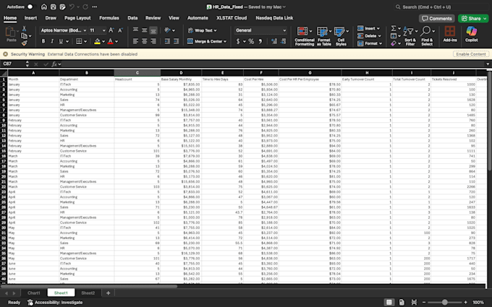Open Format as Table
The image size is (492, 307).
point(324,36)
